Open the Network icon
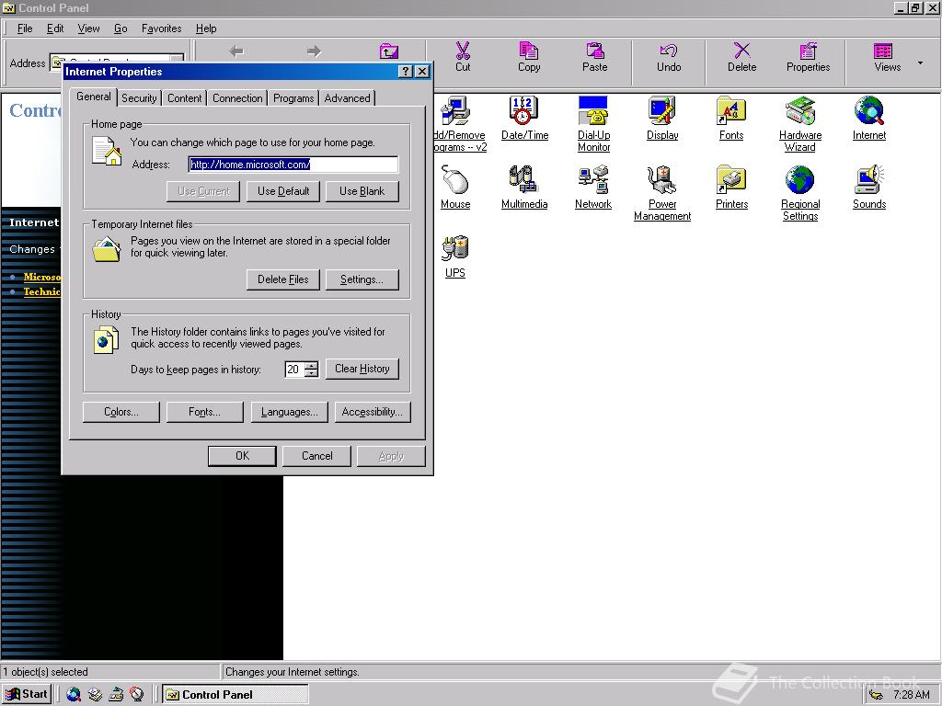Screen dimensions: 942x706 tap(593, 187)
